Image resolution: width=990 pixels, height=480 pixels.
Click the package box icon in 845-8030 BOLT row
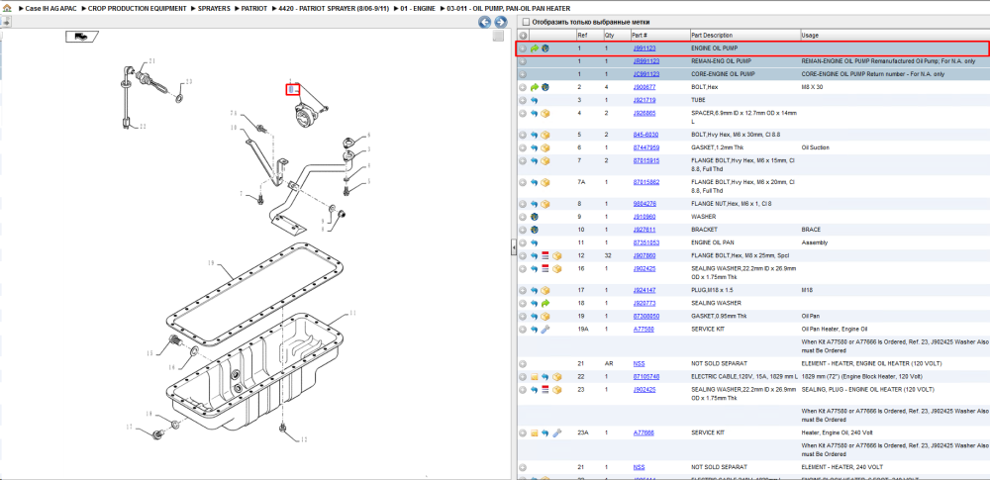[544, 136]
